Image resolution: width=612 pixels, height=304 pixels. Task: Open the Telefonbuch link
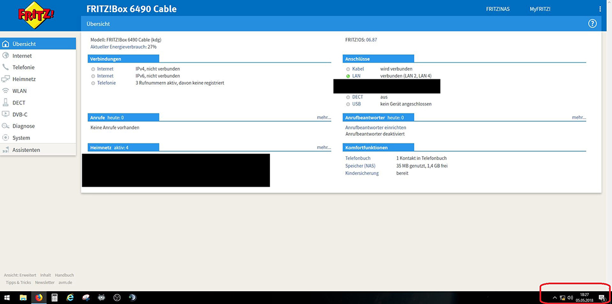[358, 158]
